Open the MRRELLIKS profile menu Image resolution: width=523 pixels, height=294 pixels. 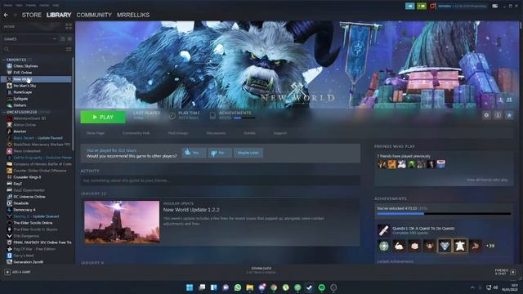pos(133,15)
